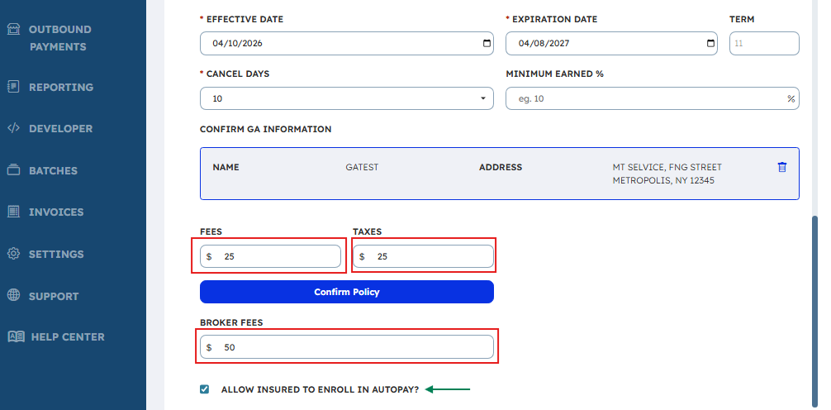Delete GA information with trash icon
This screenshot has width=831, height=410.
782,167
